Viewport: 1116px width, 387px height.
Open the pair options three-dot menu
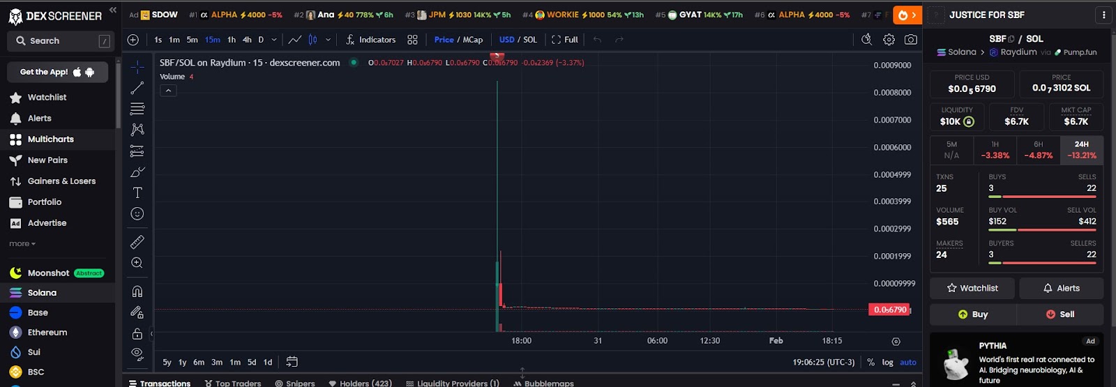(1103, 15)
